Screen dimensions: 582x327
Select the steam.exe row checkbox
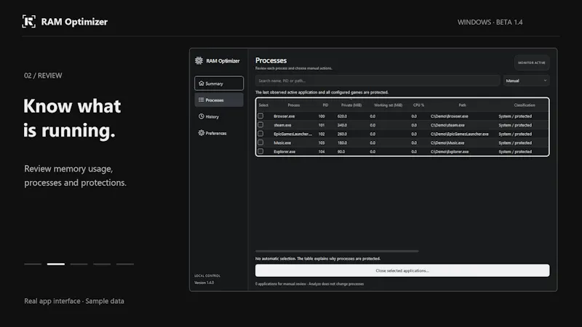pyautogui.click(x=260, y=125)
